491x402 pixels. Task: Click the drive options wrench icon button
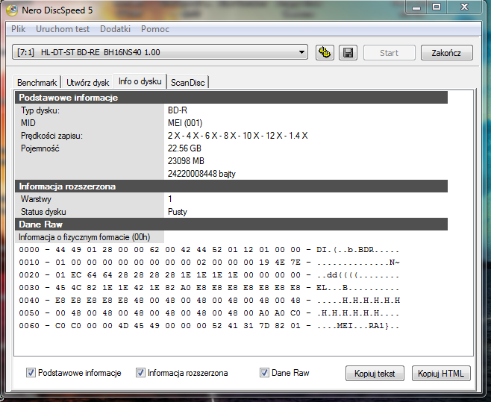(325, 52)
